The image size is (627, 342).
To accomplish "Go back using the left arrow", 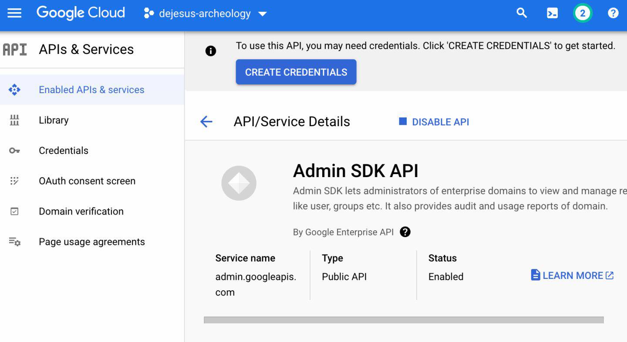I will [206, 122].
